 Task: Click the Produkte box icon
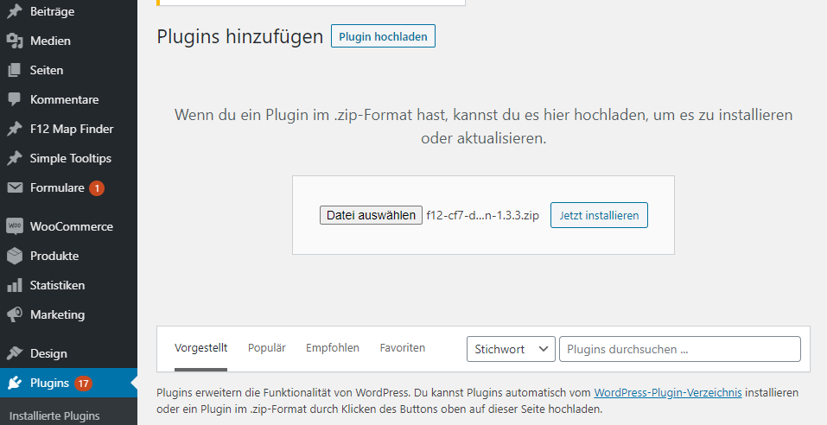[15, 256]
